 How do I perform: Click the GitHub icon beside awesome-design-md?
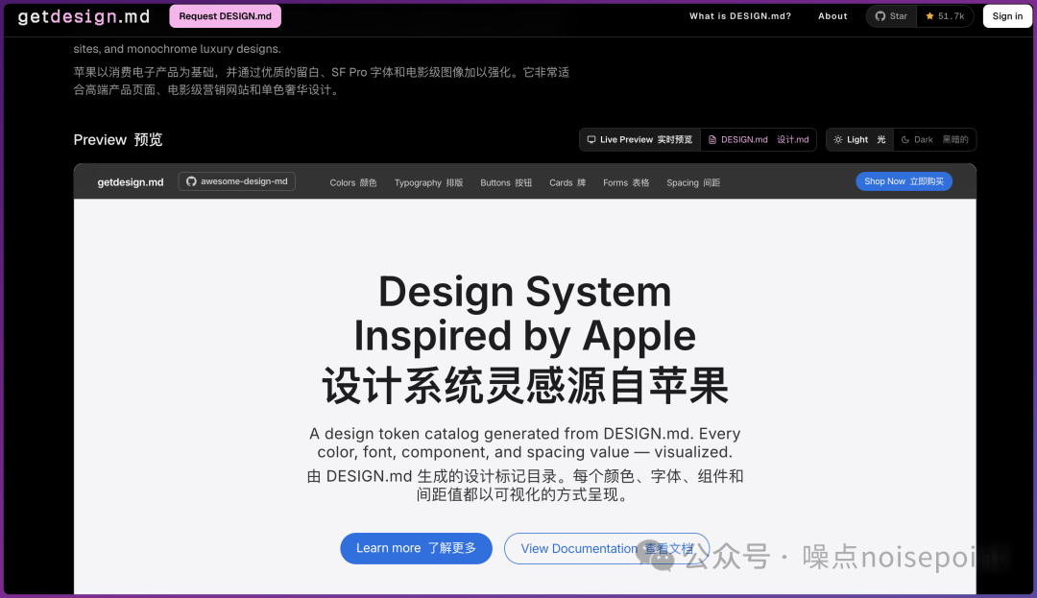(x=191, y=181)
